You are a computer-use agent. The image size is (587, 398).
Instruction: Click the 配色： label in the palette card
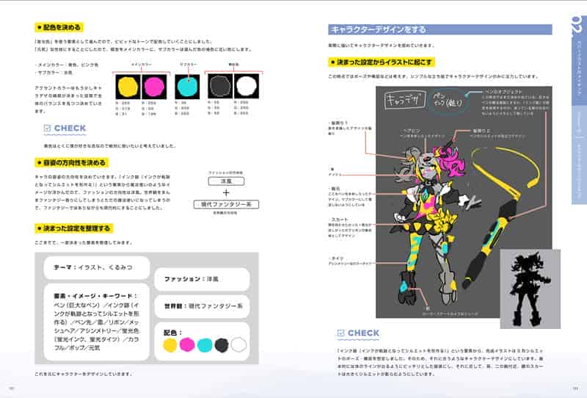172,333
